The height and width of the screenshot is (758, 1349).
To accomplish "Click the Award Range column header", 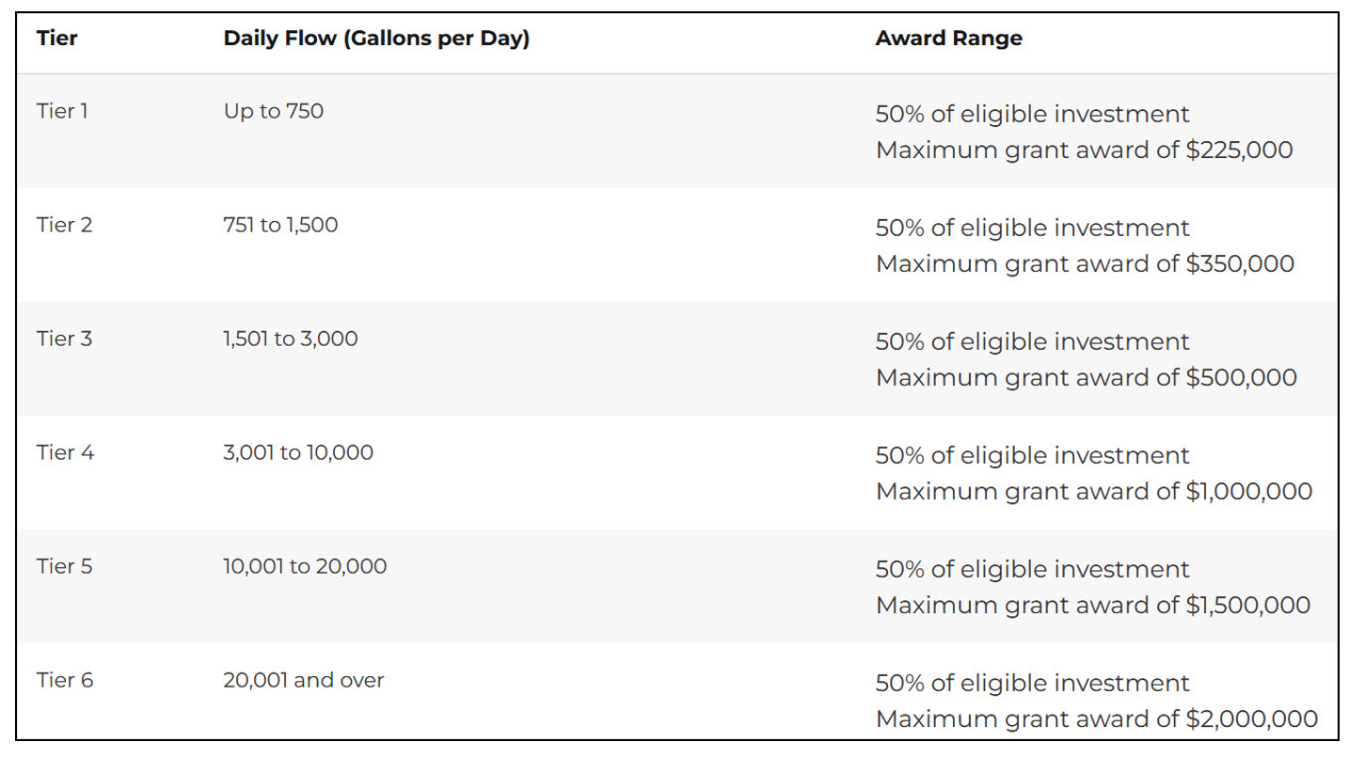I will coord(948,39).
